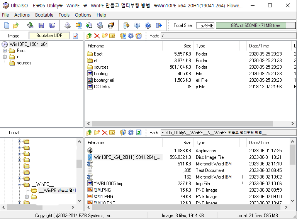Click Add icon in Local pane toolbar
Viewport: 297px width, 219px height.
tap(123, 132)
